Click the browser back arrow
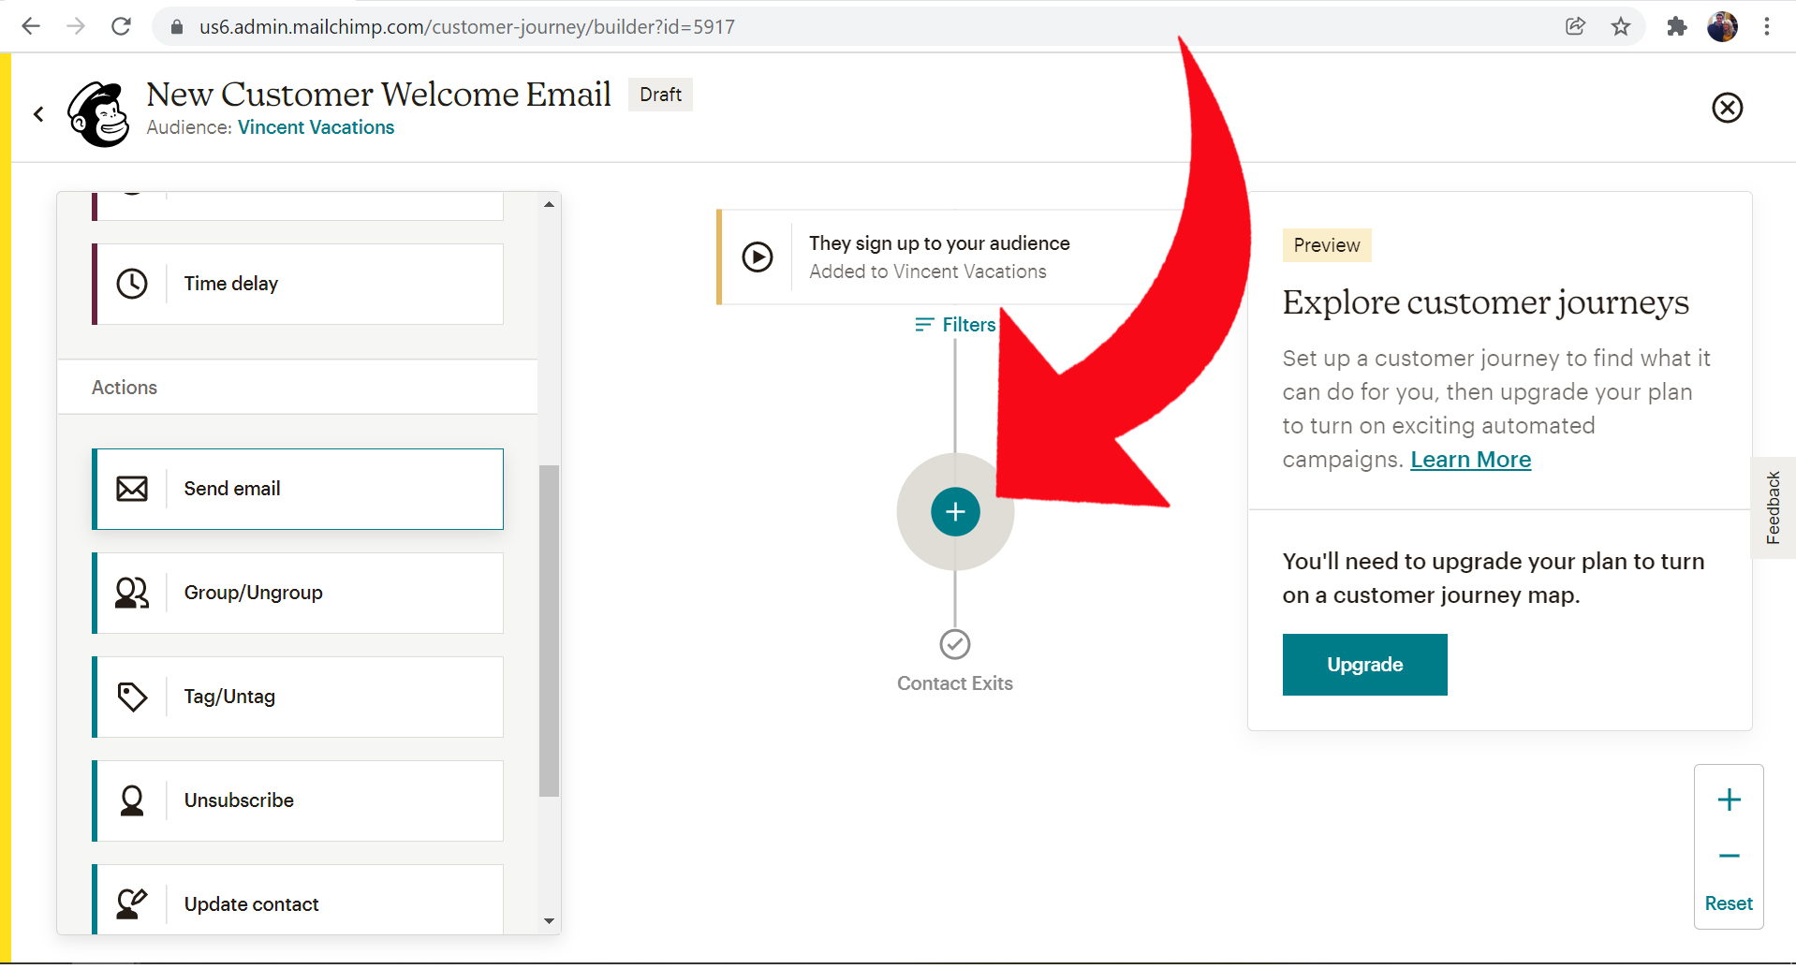Screen dimensions: 1796x969 [31, 26]
